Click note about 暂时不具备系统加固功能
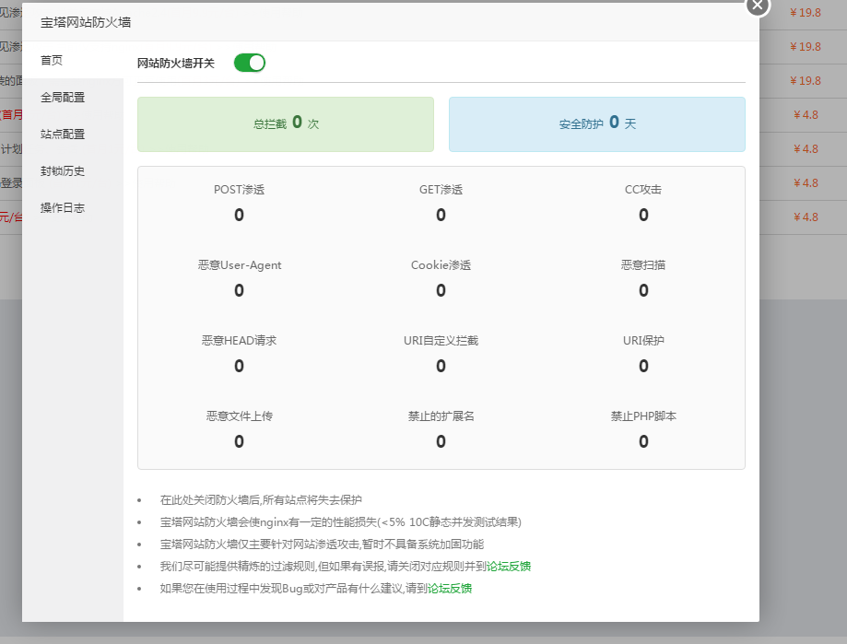 tap(322, 544)
